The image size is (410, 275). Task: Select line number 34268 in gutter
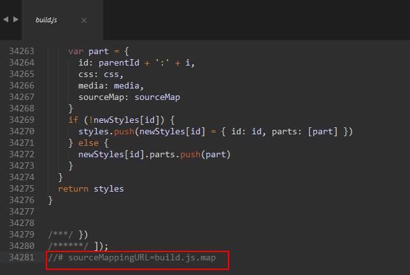pos(22,108)
